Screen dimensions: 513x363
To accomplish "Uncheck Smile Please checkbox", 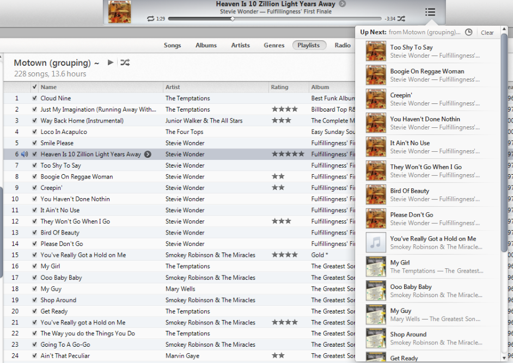I will [34, 143].
